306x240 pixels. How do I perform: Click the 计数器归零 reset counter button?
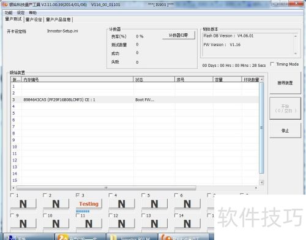pos(179,35)
